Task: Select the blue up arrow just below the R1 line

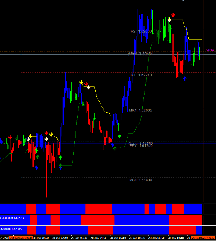Action: point(185,79)
